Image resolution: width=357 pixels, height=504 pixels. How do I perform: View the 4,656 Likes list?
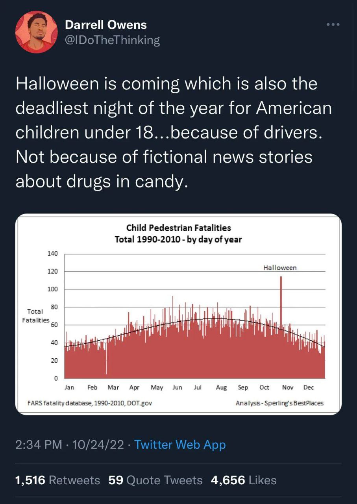pos(244,480)
